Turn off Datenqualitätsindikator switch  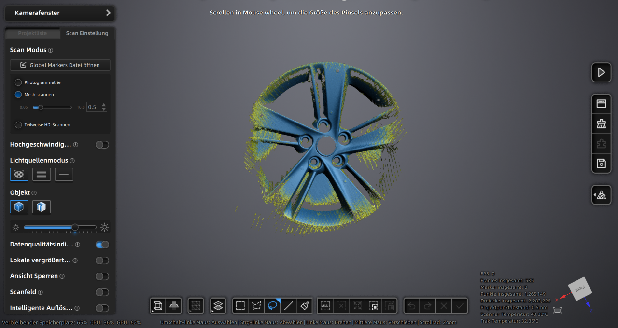102,245
